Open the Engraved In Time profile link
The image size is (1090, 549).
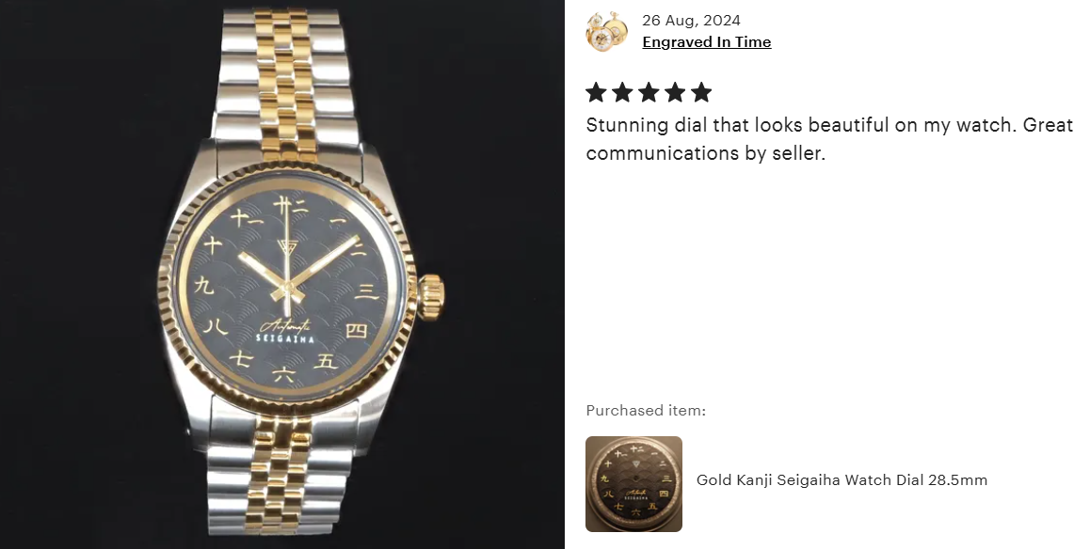pyautogui.click(x=706, y=41)
